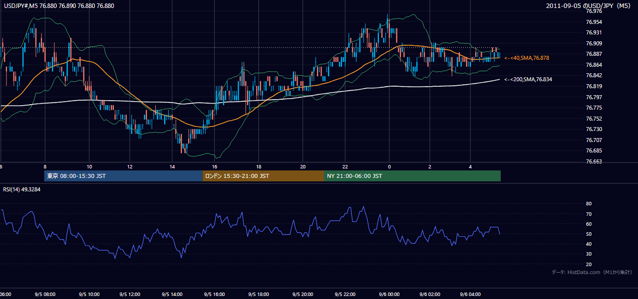Viewport: 638px width, 299px height.
Task: Select hour tick 20 above the session bar
Action: point(303,166)
